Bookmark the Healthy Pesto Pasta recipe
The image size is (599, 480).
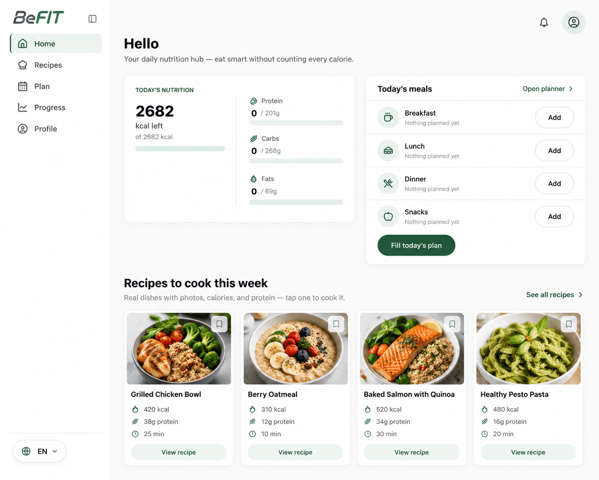click(x=569, y=324)
